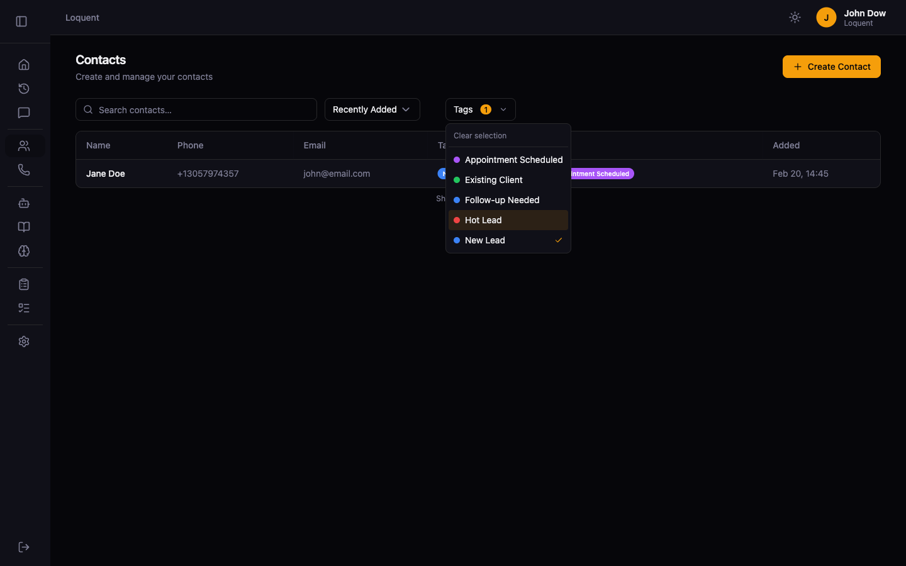Open the AI agents robot icon
The width and height of the screenshot is (906, 566).
point(23,203)
